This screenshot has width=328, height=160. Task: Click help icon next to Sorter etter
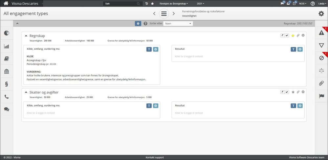(145, 24)
